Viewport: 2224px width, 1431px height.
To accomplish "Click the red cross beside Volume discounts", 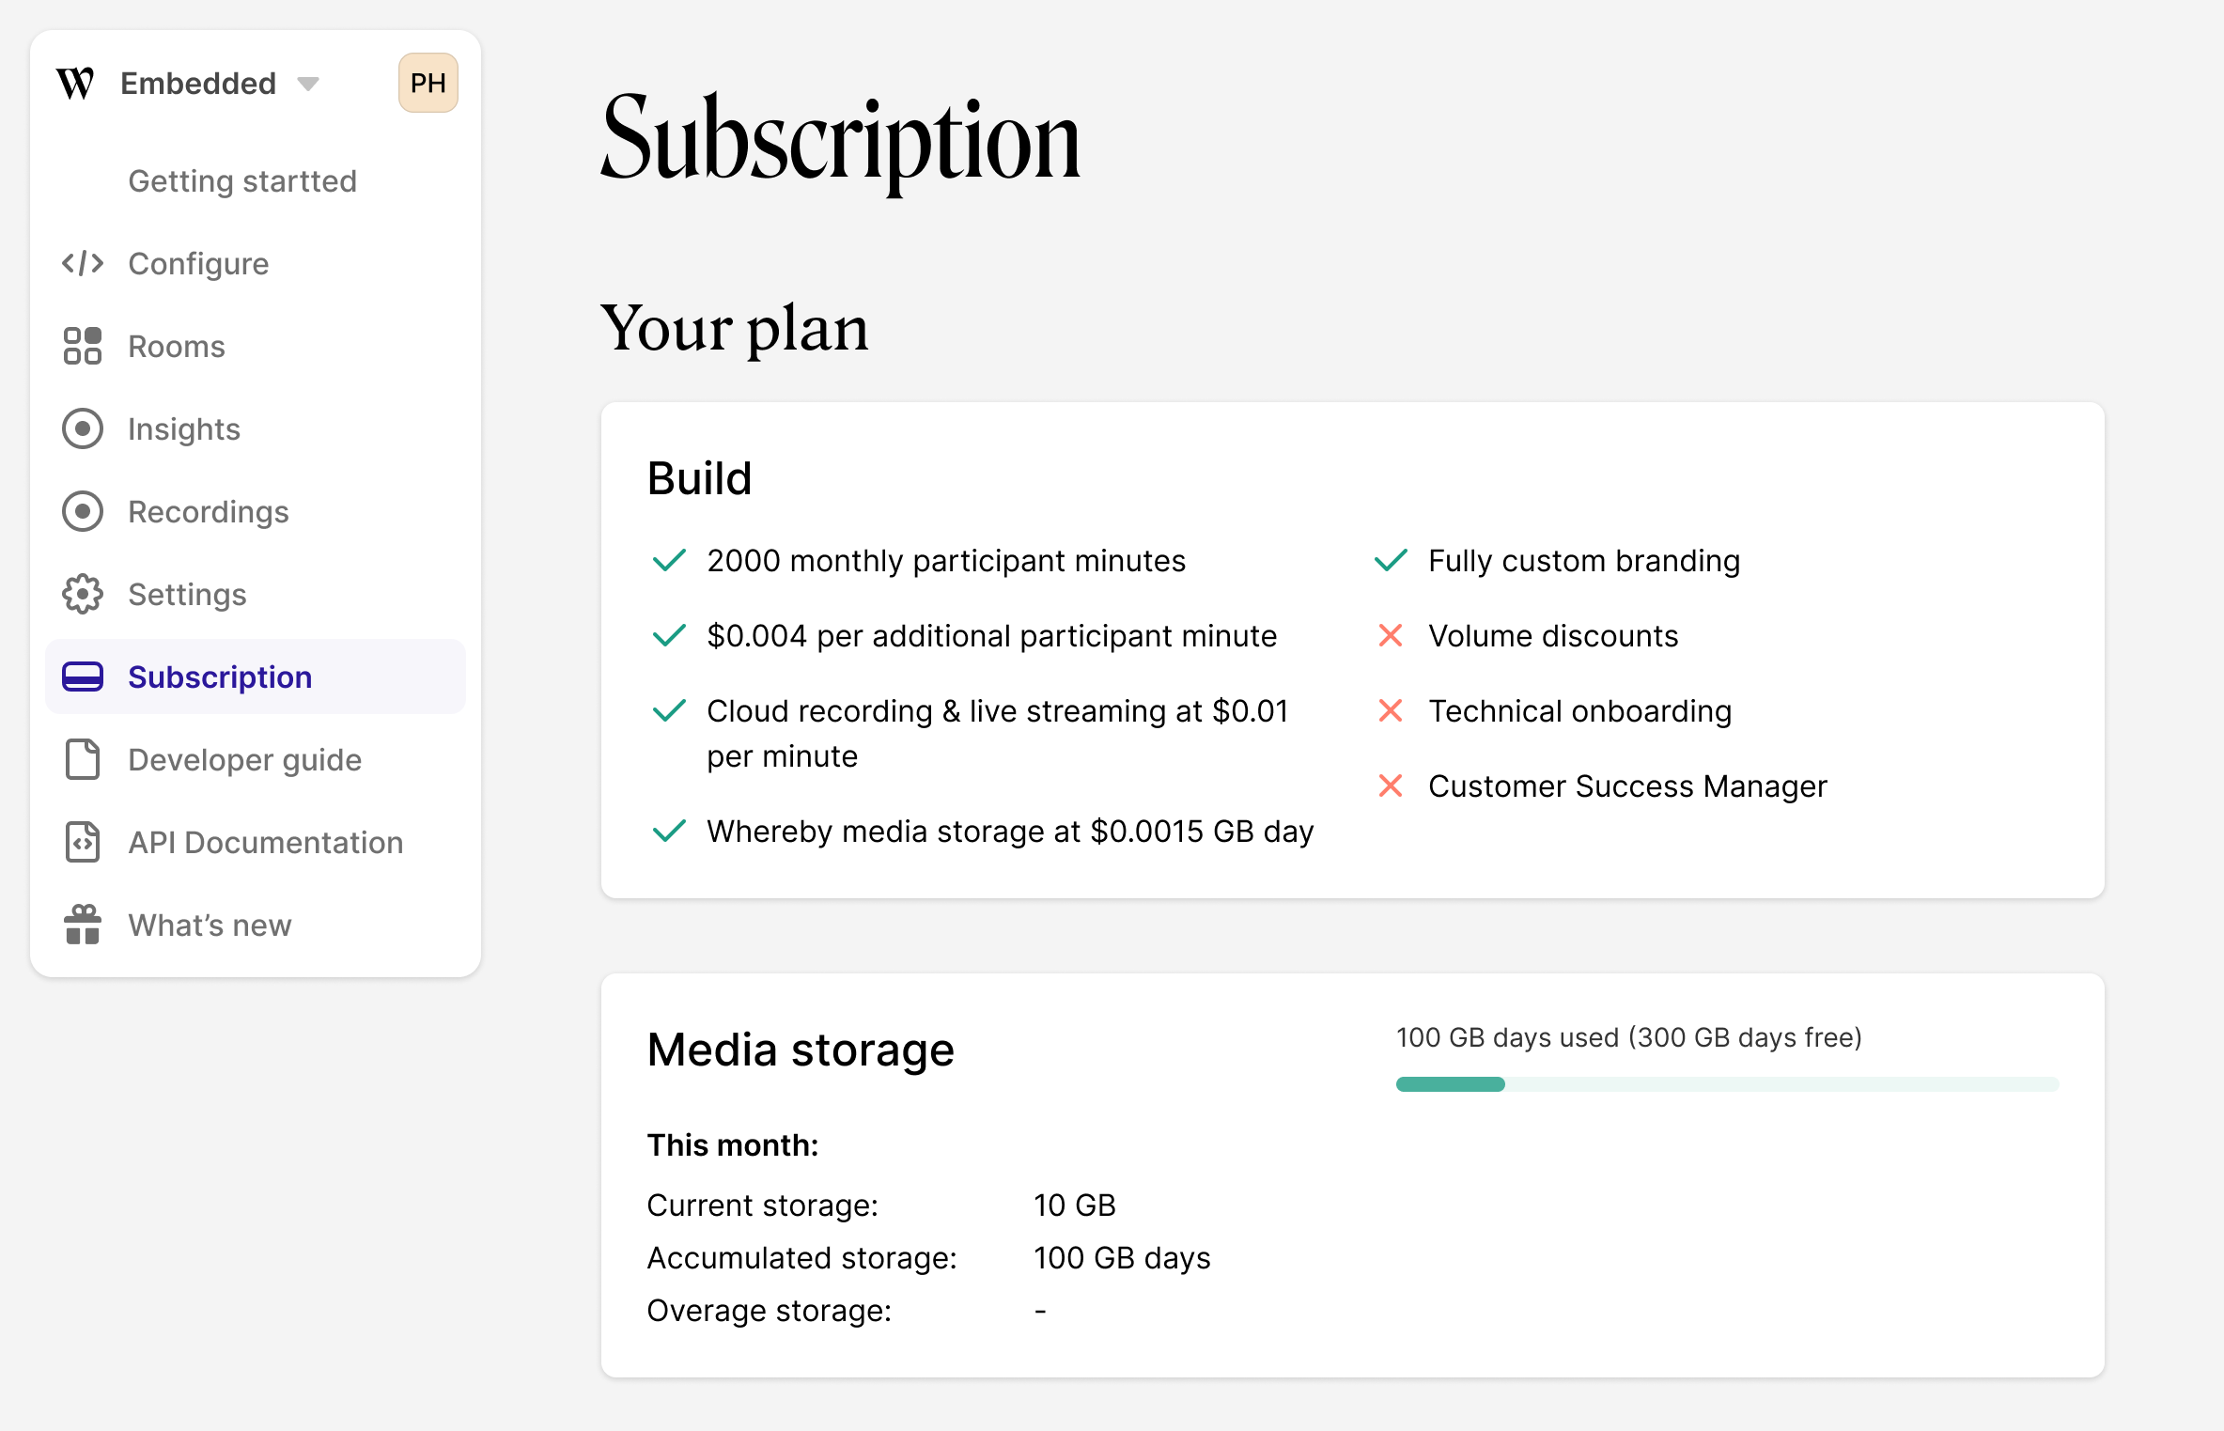I will (1391, 636).
